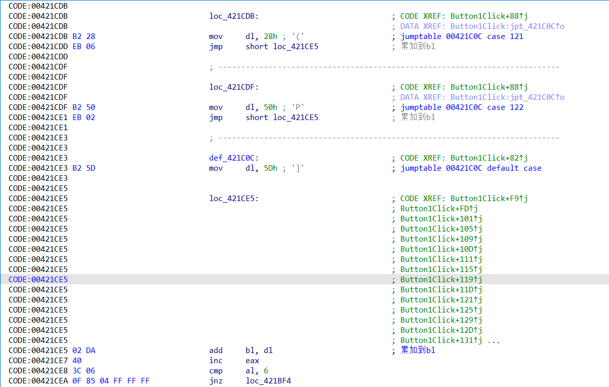
Task: Select the 'jumptable 00421C0C case 122' comment
Action: point(462,107)
